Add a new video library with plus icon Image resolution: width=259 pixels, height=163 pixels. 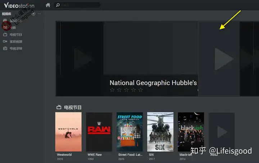click(33, 14)
